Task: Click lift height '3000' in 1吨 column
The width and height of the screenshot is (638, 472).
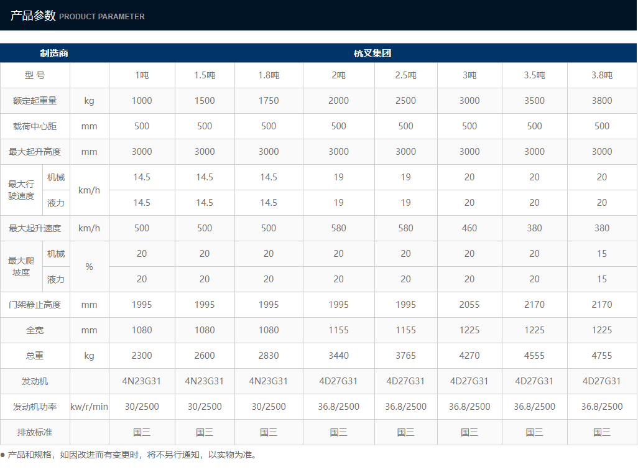Action: click(142, 152)
